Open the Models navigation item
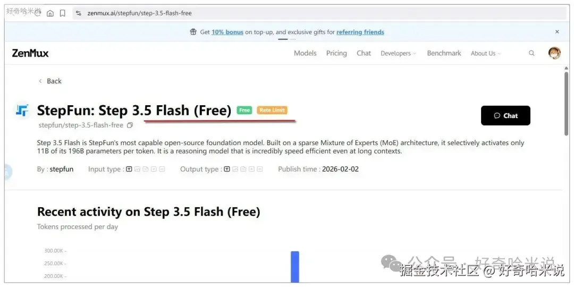The image size is (574, 287). (305, 53)
